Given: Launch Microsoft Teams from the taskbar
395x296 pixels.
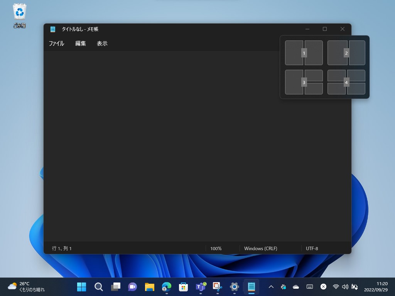Looking at the screenshot, I should (x=200, y=287).
